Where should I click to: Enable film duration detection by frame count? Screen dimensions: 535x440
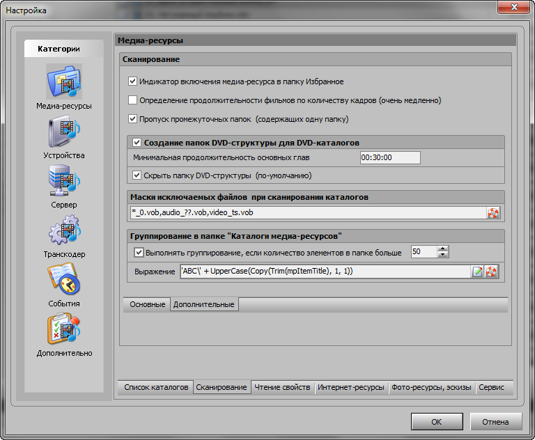pos(133,100)
